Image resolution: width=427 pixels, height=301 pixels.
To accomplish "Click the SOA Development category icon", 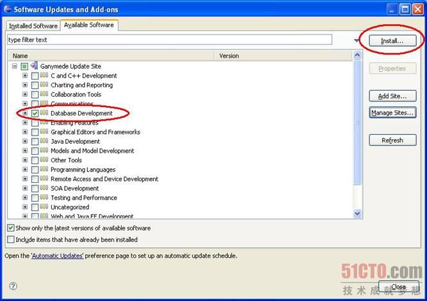I will tap(44, 187).
